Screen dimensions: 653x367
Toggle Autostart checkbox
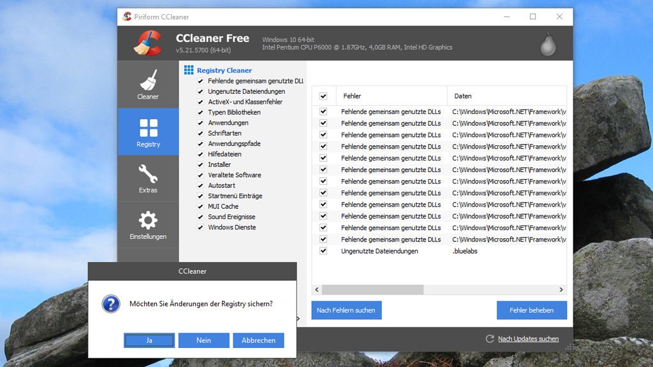pos(200,185)
